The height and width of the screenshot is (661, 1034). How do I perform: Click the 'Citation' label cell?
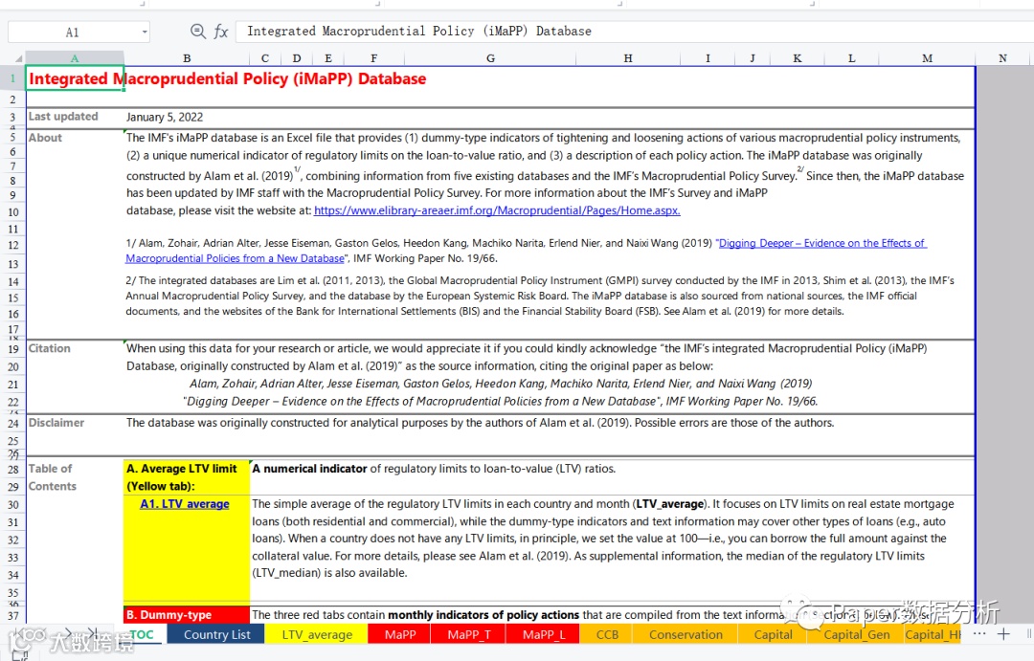click(x=49, y=348)
